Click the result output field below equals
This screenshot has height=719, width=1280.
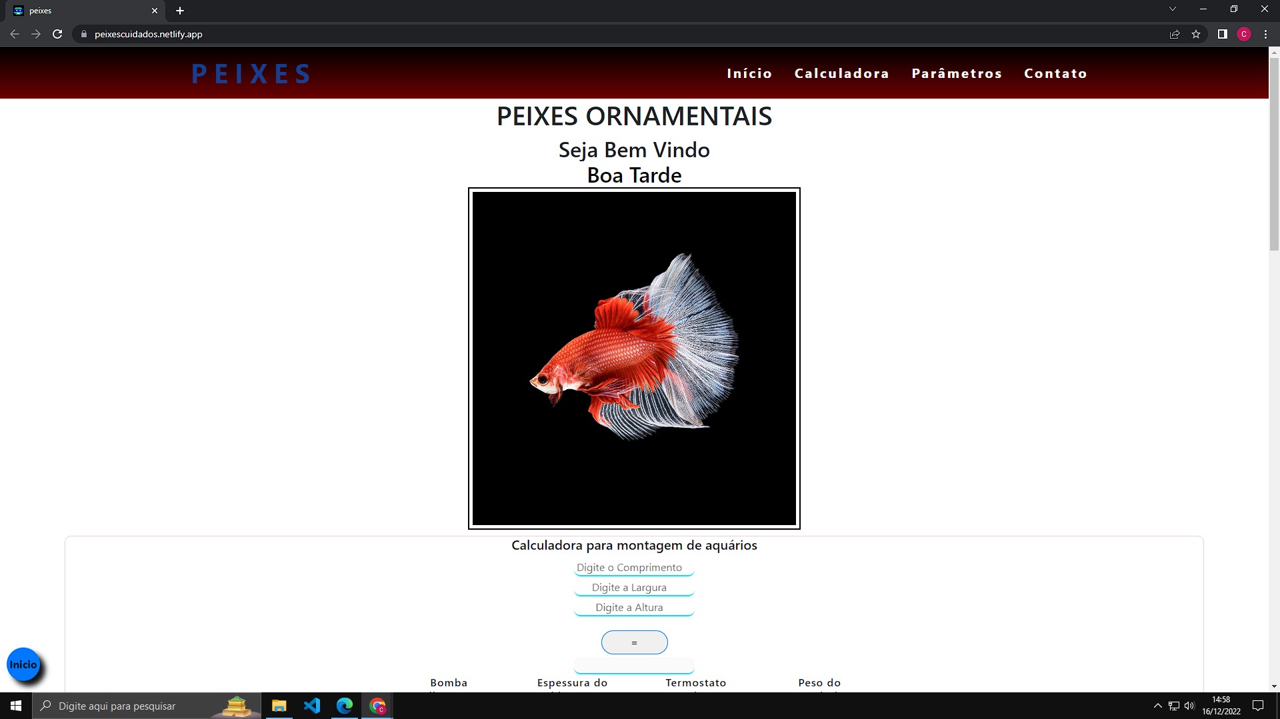tap(634, 666)
